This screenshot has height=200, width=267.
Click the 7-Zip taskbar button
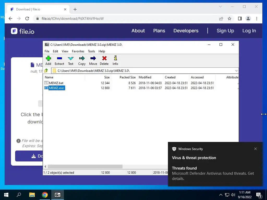(58, 195)
